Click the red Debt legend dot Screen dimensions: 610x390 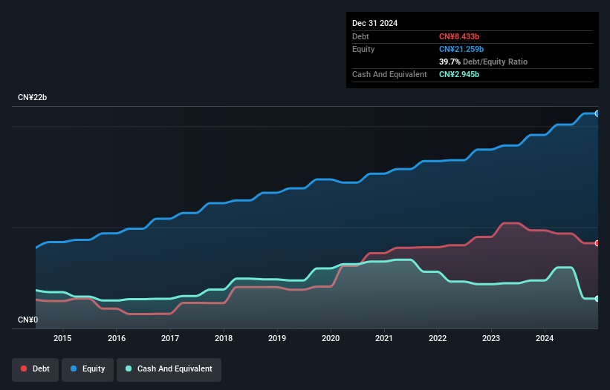[x=24, y=368]
